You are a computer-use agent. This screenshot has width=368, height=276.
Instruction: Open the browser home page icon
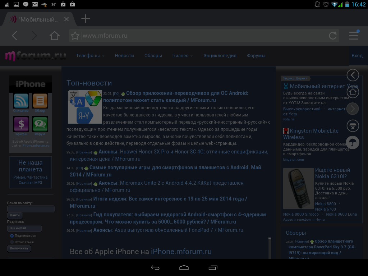click(55, 36)
